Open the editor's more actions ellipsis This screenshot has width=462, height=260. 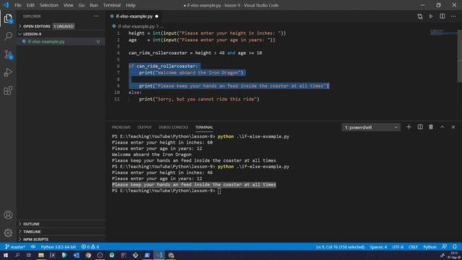pos(453,17)
